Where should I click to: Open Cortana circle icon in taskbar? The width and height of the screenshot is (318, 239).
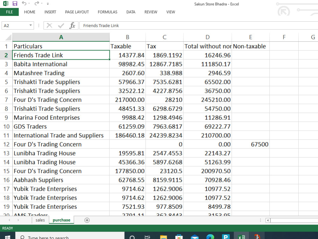pyautogui.click(x=132, y=237)
